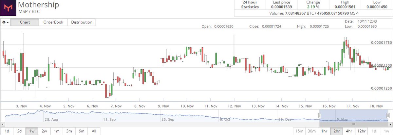Click the Last price value 0.00001539
This screenshot has height=135, width=393.
tap(282, 7)
